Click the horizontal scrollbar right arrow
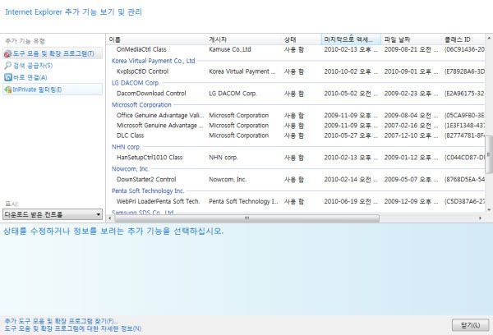Viewport: 493px width, 335px height. click(480, 218)
